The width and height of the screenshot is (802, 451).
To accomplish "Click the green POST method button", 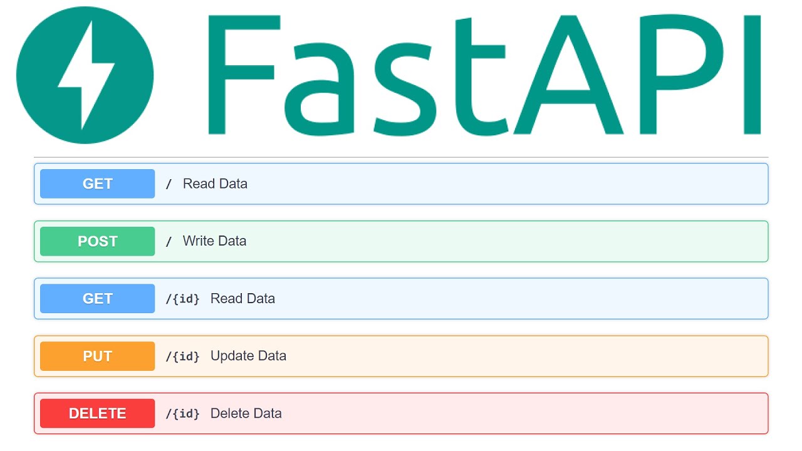I will tap(97, 241).
